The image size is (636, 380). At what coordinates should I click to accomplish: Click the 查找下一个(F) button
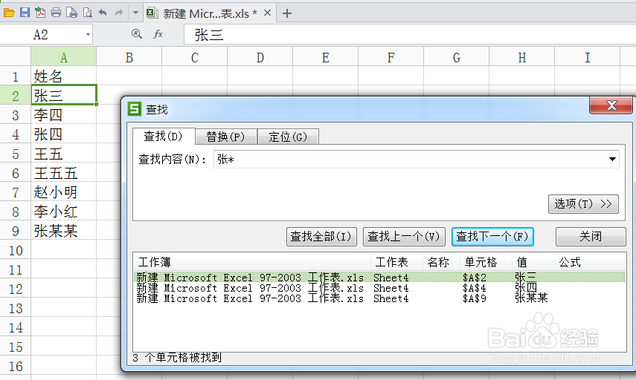tap(492, 236)
